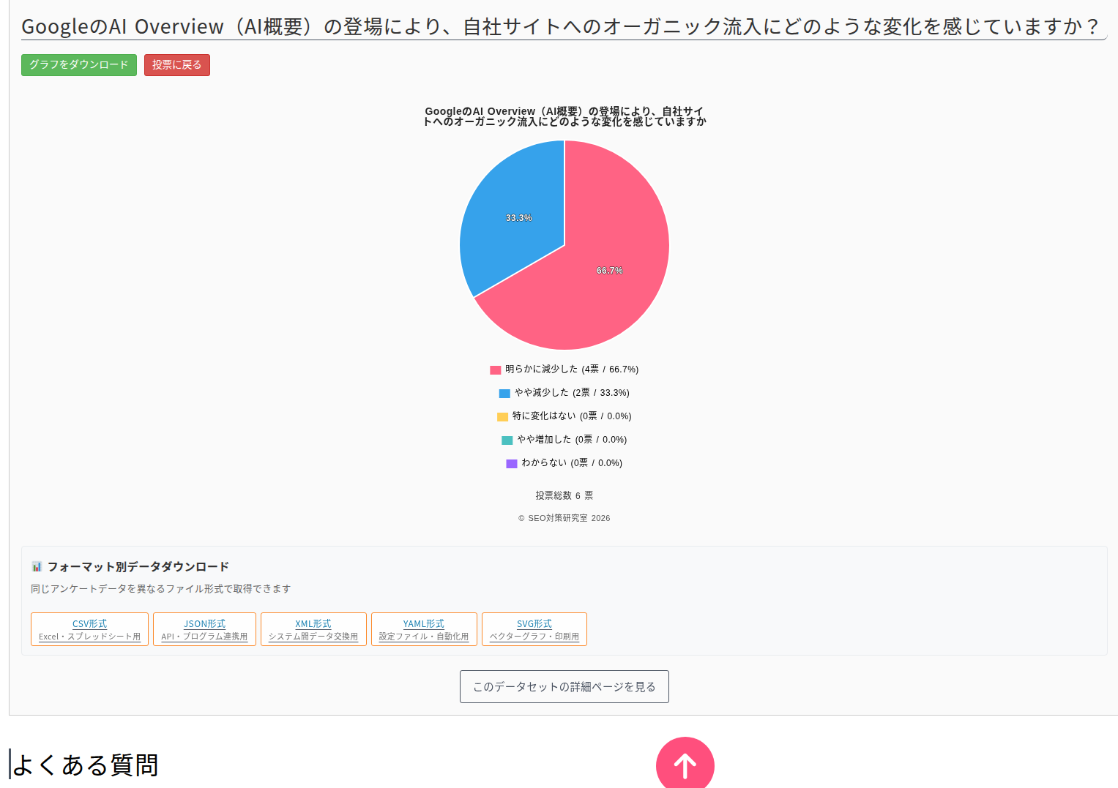Toggle the teal やや増加した legend swatch

pos(507,440)
